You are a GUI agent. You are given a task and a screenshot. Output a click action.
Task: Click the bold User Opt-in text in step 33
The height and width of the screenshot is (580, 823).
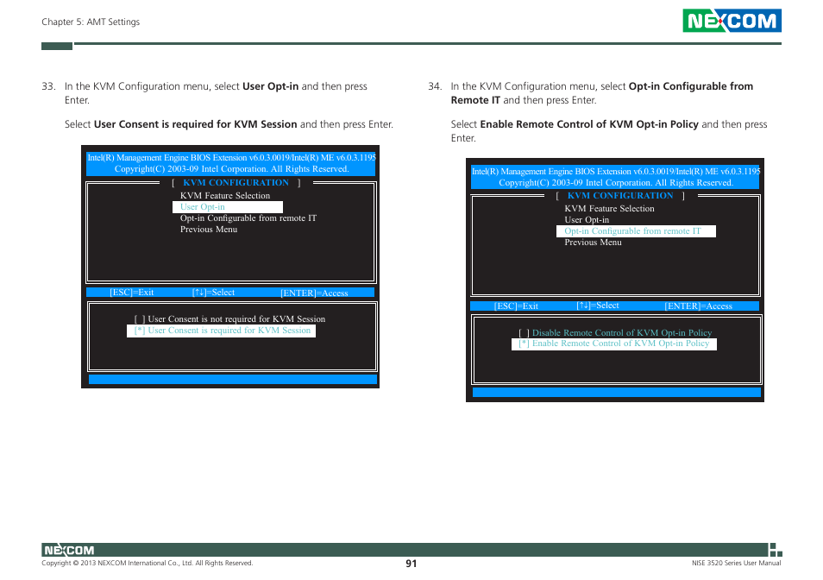270,86
